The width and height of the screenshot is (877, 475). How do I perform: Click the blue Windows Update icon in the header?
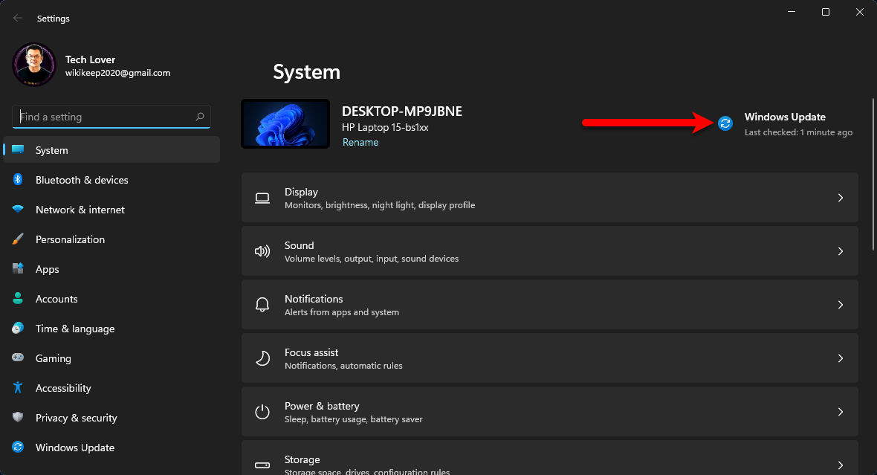click(x=725, y=123)
